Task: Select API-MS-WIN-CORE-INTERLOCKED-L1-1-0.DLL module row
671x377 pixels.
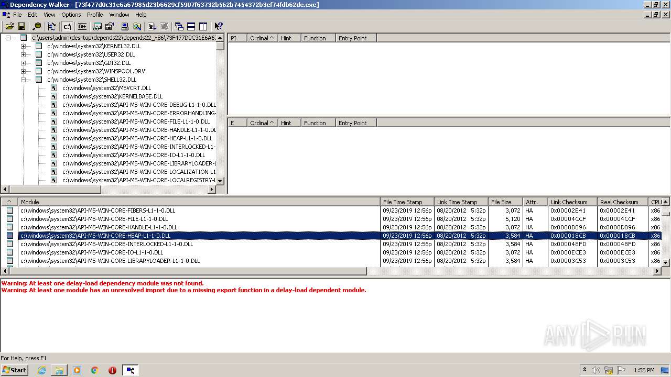Action: click(331, 244)
